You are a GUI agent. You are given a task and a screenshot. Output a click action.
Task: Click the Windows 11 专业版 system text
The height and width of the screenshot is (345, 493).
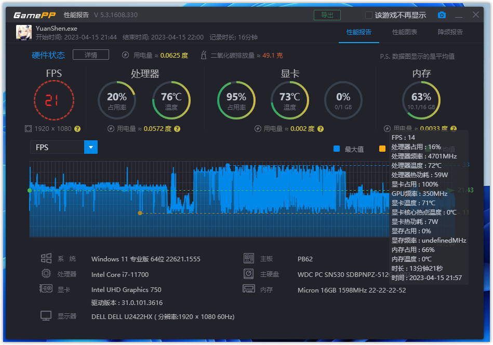tap(146, 259)
